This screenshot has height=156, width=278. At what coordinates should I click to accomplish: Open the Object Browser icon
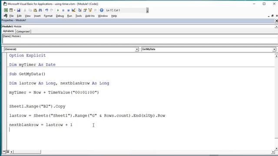point(90,10)
